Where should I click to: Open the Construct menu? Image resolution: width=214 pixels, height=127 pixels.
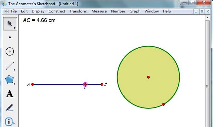[57, 11]
